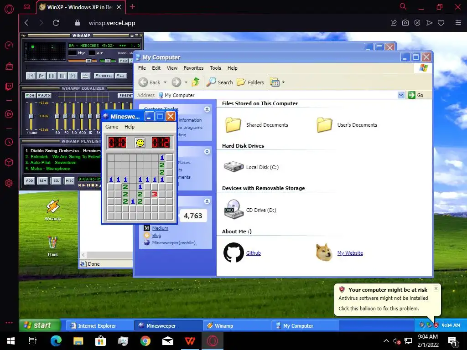Open the playlist REM menu
This screenshot has width=467, height=350.
click(x=43, y=180)
